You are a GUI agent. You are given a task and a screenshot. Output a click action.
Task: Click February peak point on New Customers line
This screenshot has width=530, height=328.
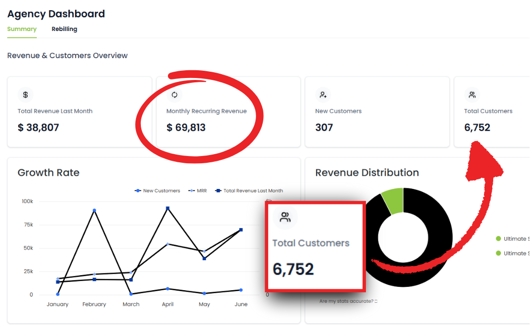point(94,211)
